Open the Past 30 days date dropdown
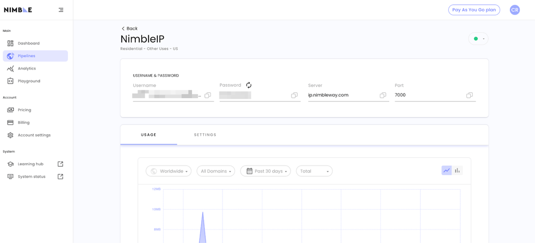The height and width of the screenshot is (243, 535). [x=265, y=171]
